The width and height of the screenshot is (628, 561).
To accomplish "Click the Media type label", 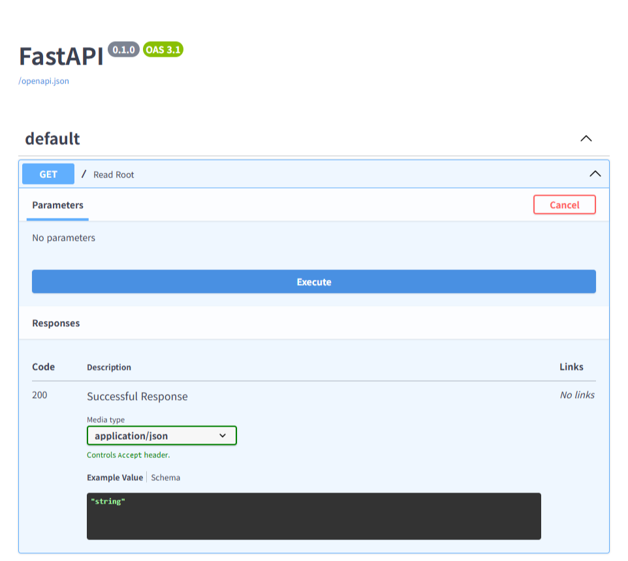I will click(106, 419).
